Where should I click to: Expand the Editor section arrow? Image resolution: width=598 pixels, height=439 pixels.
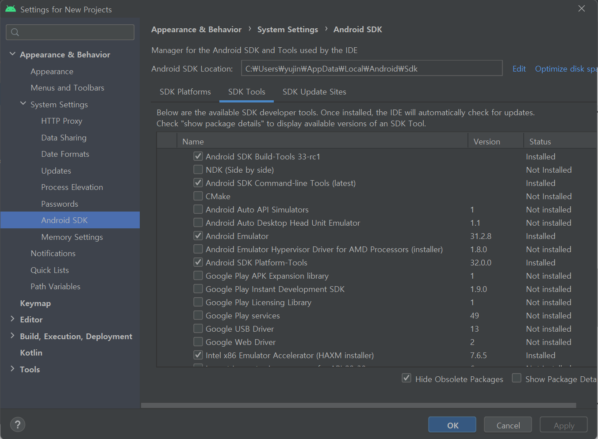12,319
